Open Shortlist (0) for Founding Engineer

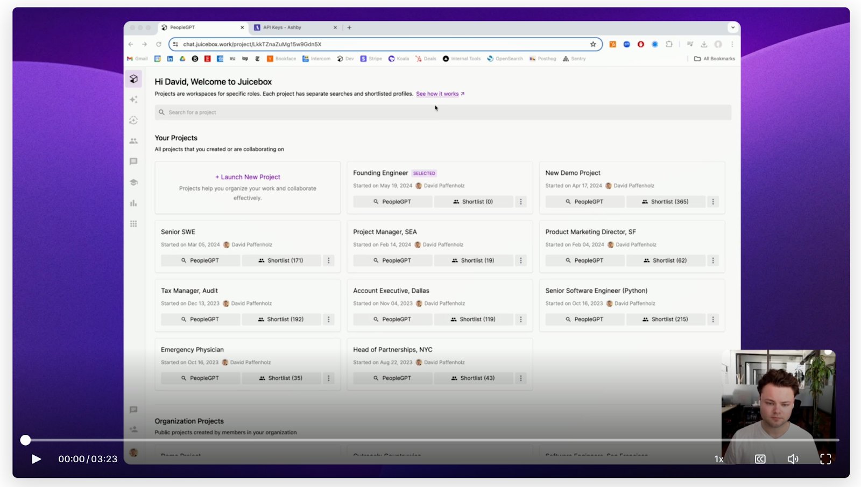[x=473, y=202]
